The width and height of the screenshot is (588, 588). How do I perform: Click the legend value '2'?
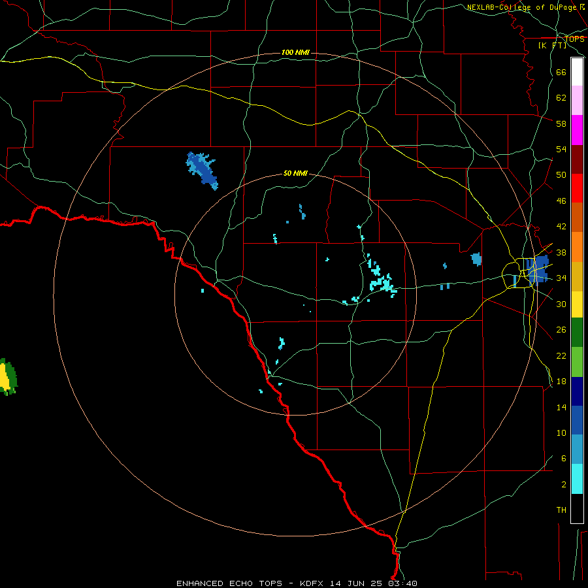(x=564, y=485)
